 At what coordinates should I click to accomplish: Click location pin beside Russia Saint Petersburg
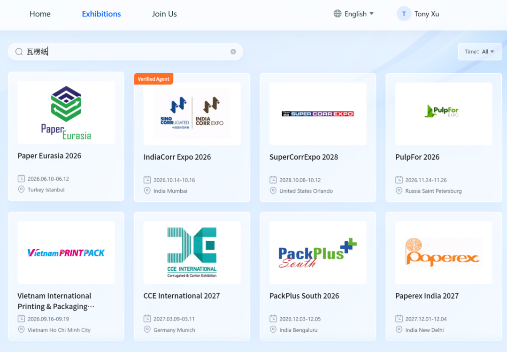(399, 191)
